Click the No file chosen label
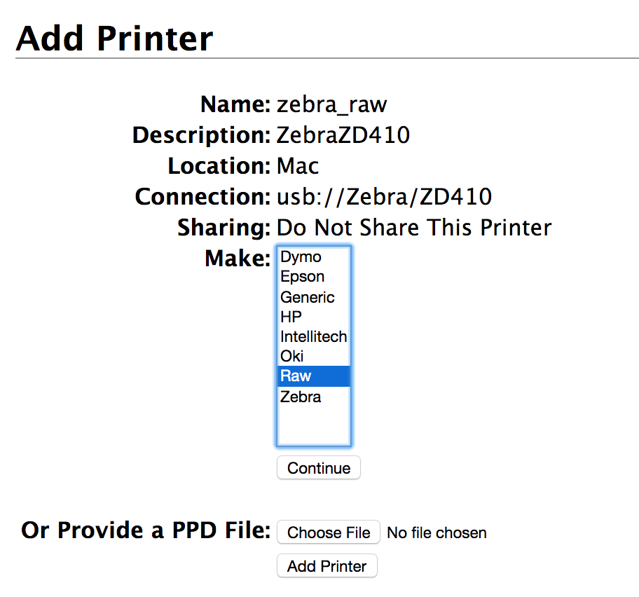This screenshot has width=639, height=597. (436, 533)
